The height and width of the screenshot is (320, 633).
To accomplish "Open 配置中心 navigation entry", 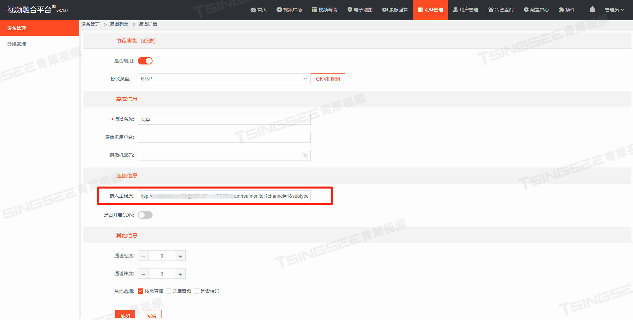I will pyautogui.click(x=536, y=10).
